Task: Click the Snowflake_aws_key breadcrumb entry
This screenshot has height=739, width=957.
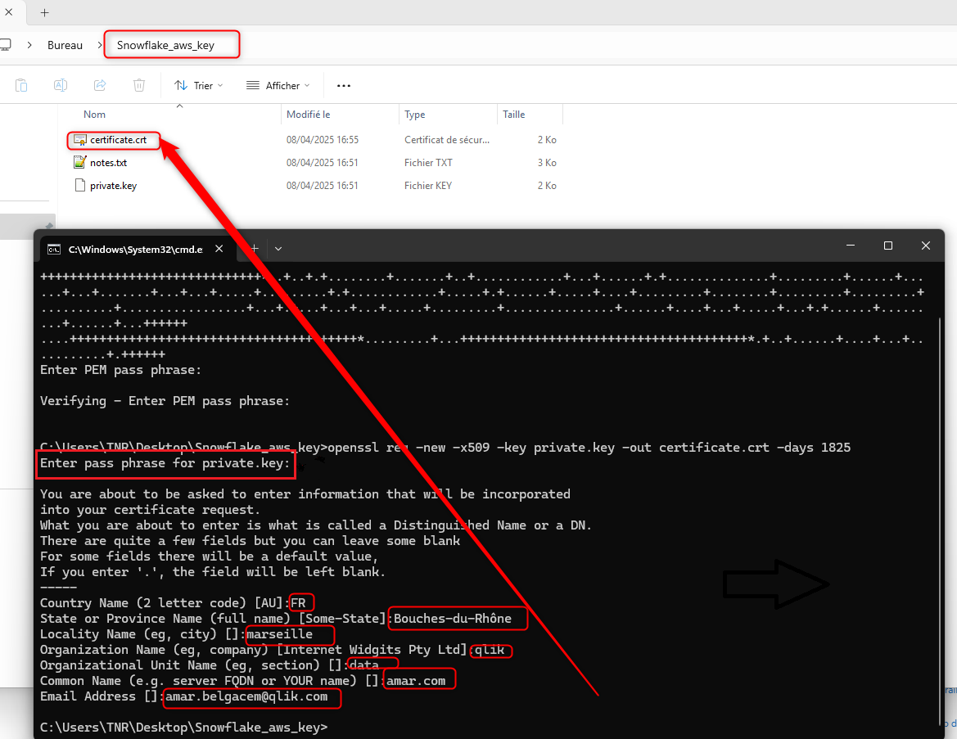Action: (x=171, y=44)
